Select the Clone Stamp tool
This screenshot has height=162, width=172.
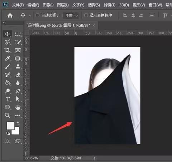pyautogui.click(x=18, y=67)
